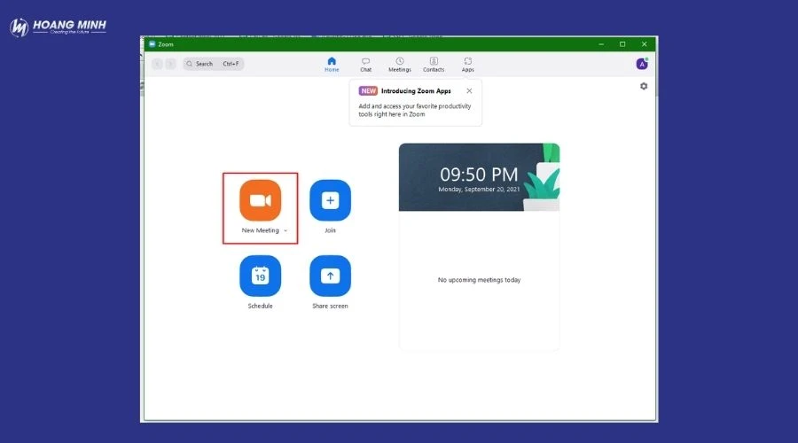Click the Zoom logo in title bar
The height and width of the screenshot is (443, 798).
[153, 44]
